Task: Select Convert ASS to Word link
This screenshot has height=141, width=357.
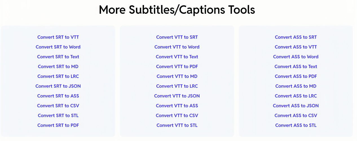Action: [x=296, y=57]
